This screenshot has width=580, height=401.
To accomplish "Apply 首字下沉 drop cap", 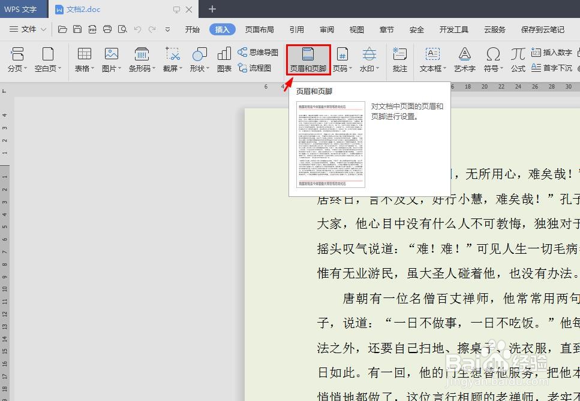I will [552, 68].
